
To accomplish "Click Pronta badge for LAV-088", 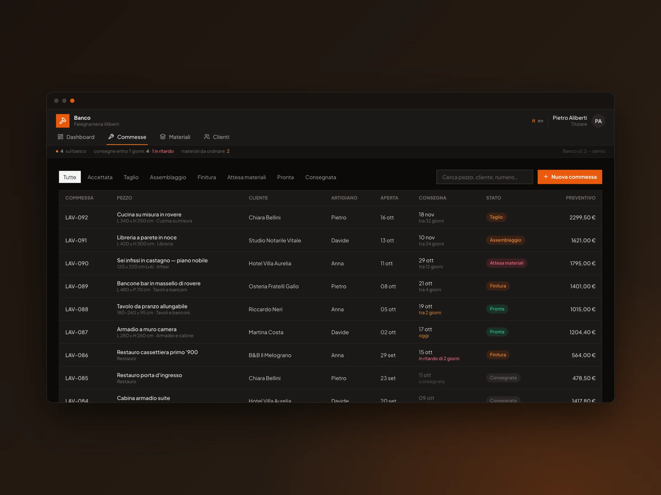I will pyautogui.click(x=497, y=309).
